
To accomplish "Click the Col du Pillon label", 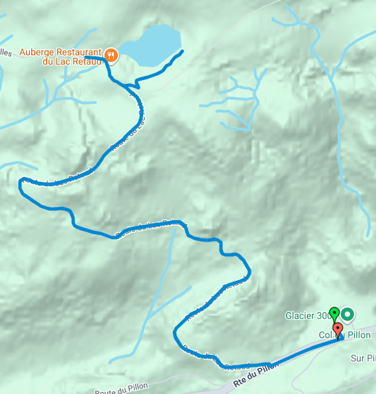I will 345,335.
